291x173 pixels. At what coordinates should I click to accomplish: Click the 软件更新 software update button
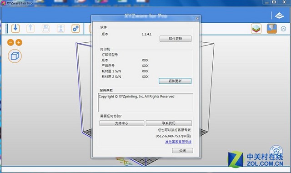click(176, 39)
